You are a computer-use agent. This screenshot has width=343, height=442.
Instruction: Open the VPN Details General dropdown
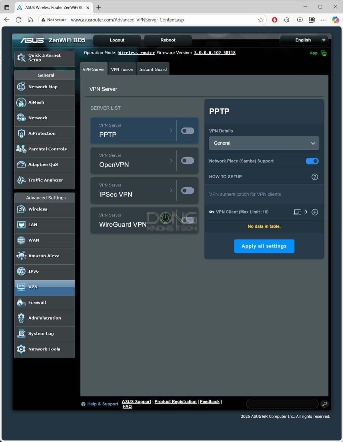tap(264, 143)
